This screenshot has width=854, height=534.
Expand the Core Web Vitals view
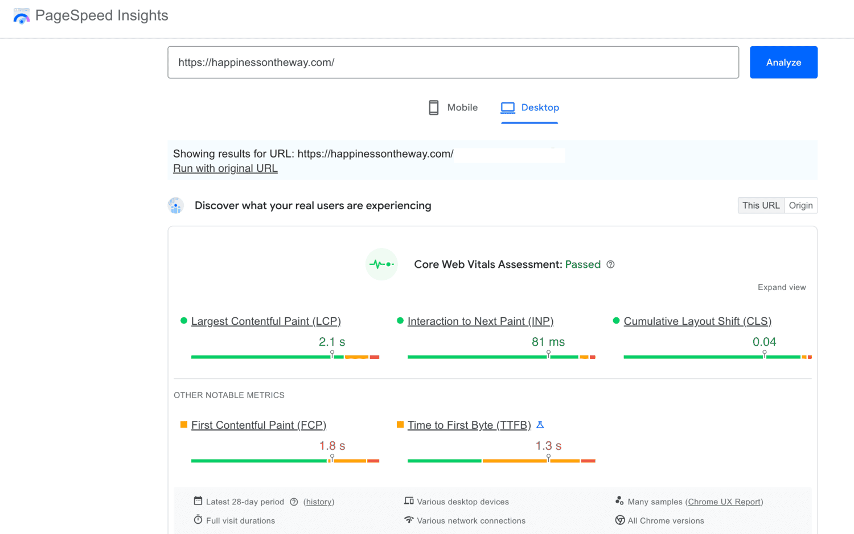click(x=782, y=287)
